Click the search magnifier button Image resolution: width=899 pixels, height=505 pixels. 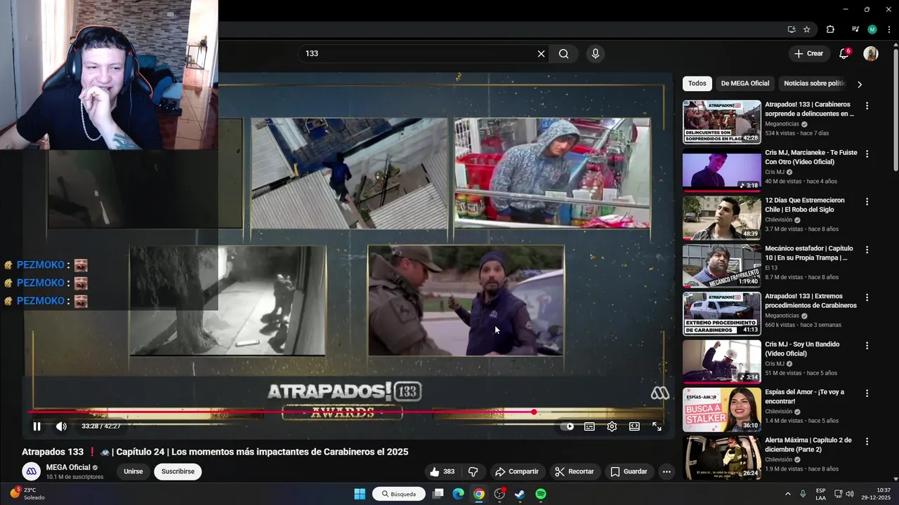click(563, 54)
